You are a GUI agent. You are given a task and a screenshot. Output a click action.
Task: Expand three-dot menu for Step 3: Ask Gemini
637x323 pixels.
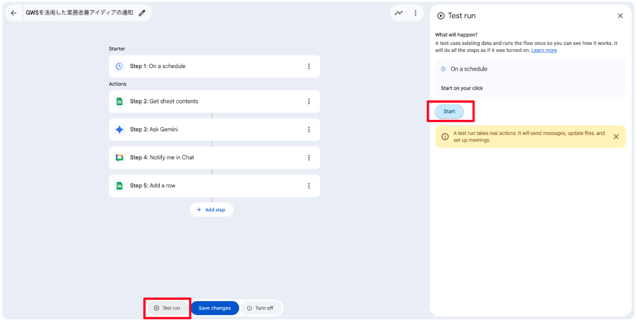pos(309,130)
